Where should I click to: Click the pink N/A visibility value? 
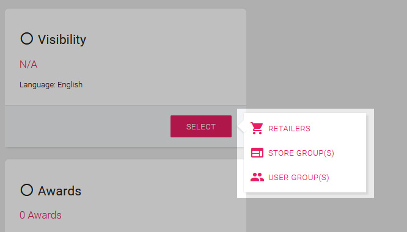[29, 64]
